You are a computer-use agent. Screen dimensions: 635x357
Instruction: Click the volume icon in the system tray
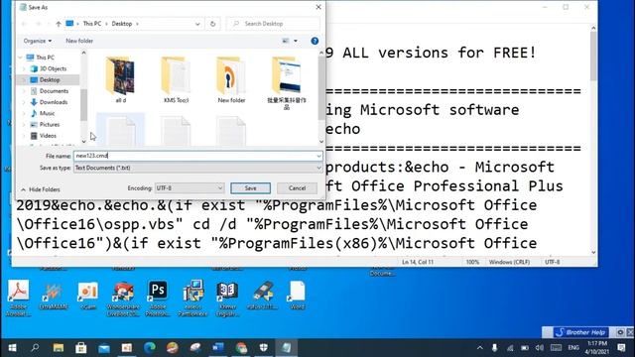539,348
